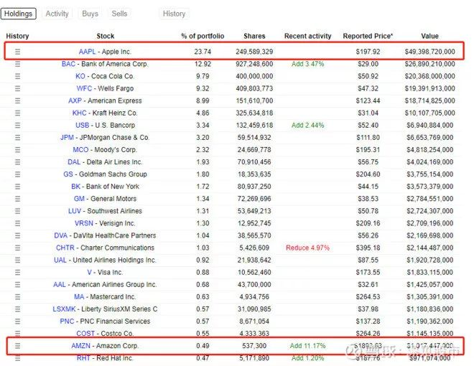Open the LSXMK ticker link
The width and height of the screenshot is (474, 366).
pyautogui.click(x=64, y=309)
